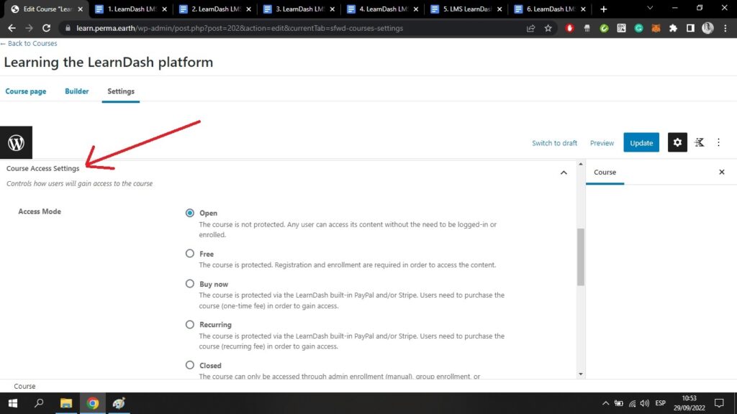
Task: Open the settings gear panel
Action: pyautogui.click(x=677, y=142)
